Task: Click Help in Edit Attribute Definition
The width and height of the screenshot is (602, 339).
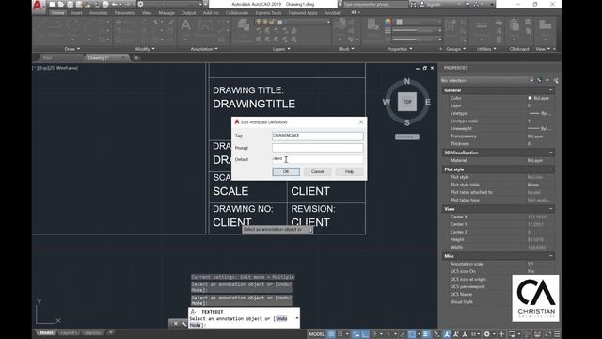Action: tap(349, 171)
